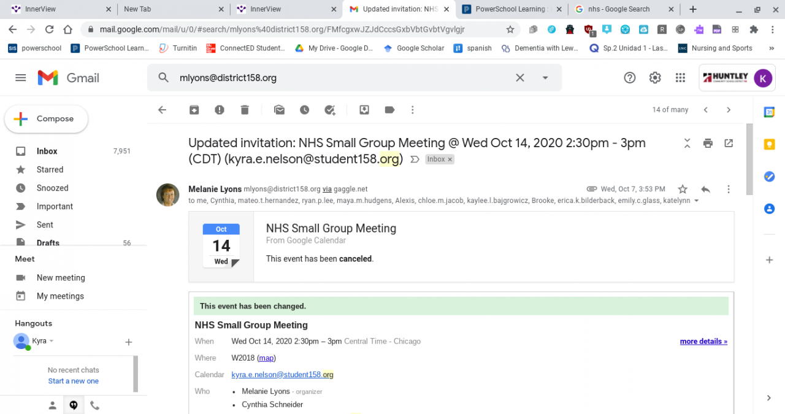Report spam using exclamation icon
The width and height of the screenshot is (785, 414).
pos(220,110)
